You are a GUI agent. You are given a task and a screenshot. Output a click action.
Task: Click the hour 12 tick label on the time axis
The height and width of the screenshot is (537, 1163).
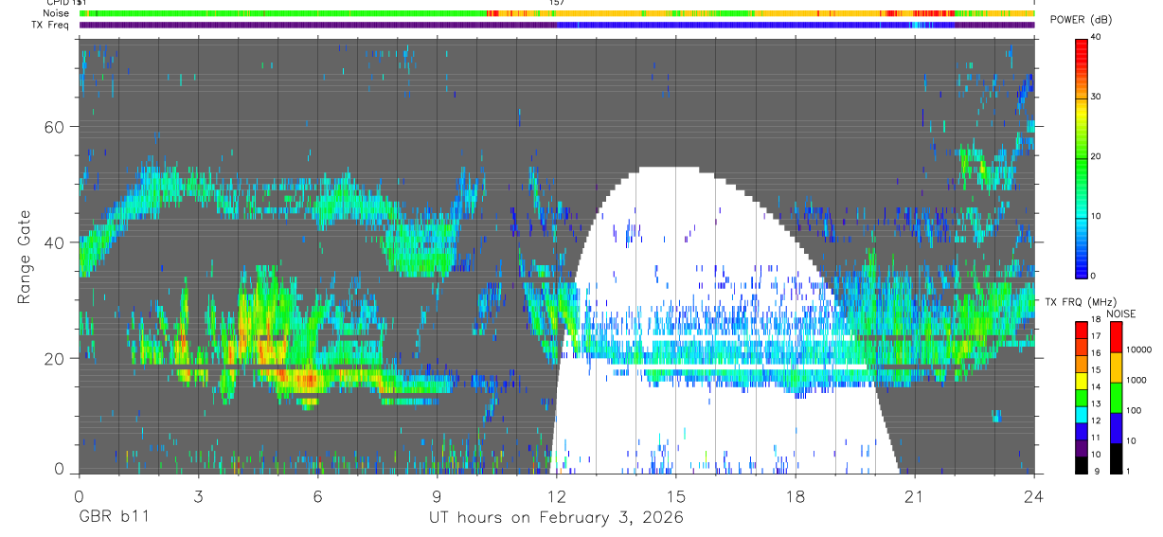[x=556, y=495]
